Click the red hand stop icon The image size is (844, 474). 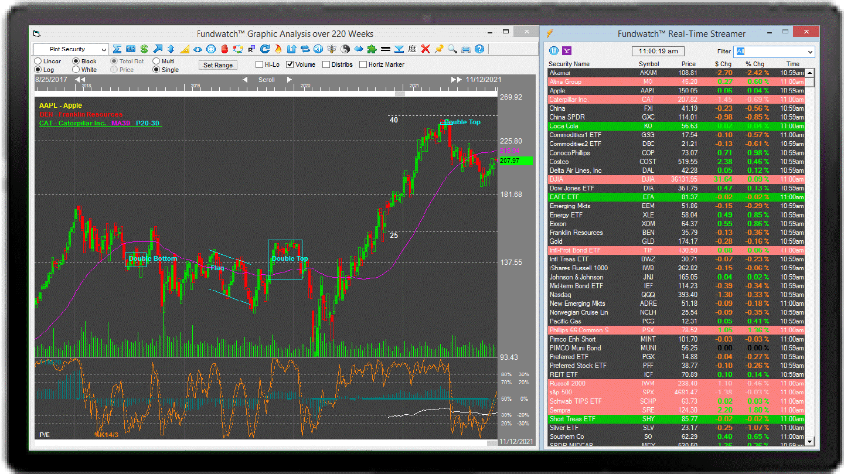224,49
